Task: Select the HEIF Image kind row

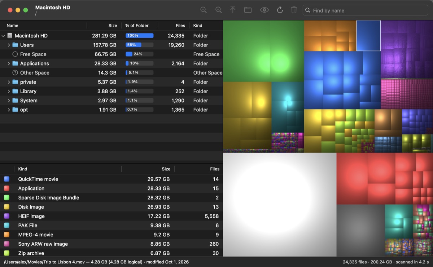Action: (111, 216)
